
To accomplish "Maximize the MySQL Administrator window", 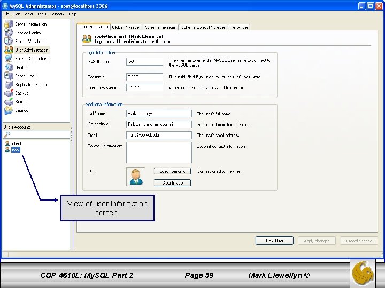I will (370, 6).
